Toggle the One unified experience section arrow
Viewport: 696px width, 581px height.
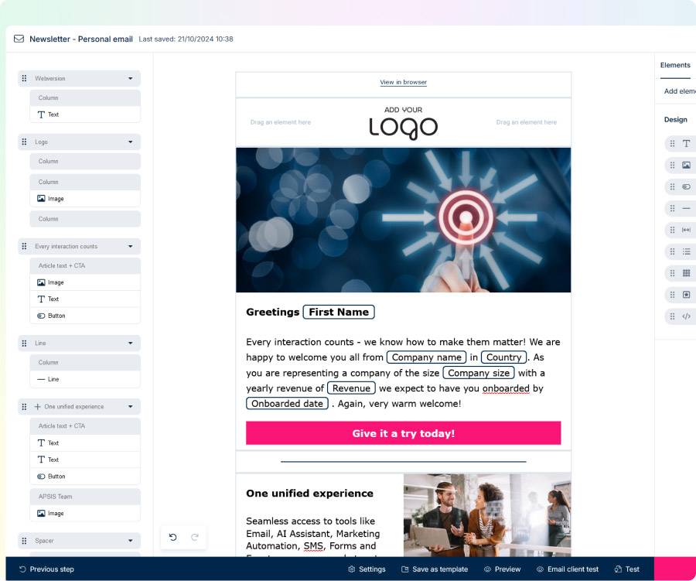(130, 407)
